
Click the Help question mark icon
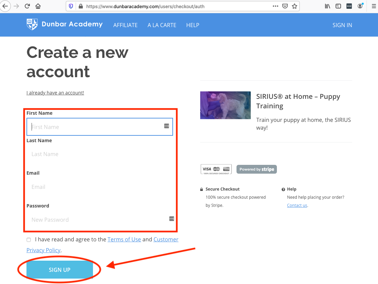283,190
